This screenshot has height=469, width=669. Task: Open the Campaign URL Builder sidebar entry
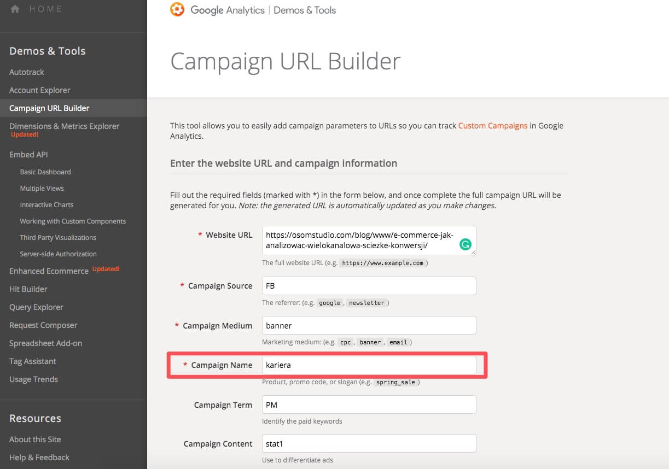tap(49, 108)
